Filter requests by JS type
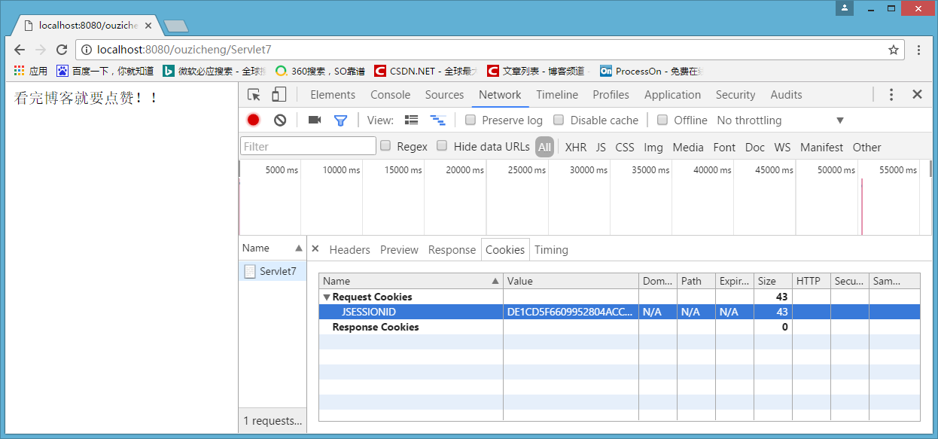This screenshot has width=938, height=439. 601,147
